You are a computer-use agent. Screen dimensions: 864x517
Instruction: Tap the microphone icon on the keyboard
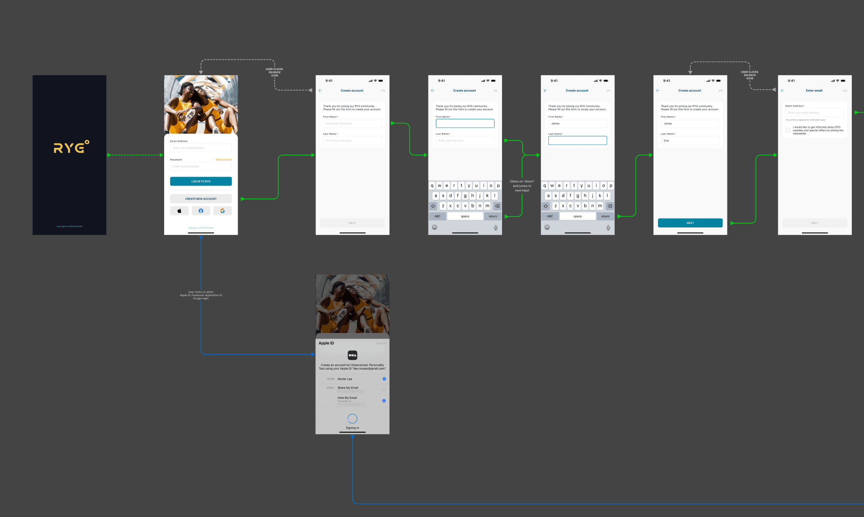click(x=495, y=227)
